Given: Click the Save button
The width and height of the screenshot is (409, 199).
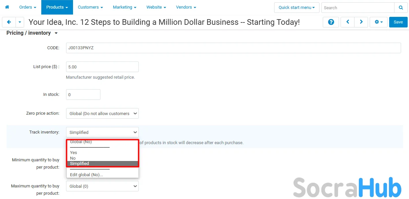Looking at the screenshot, I should (x=398, y=22).
